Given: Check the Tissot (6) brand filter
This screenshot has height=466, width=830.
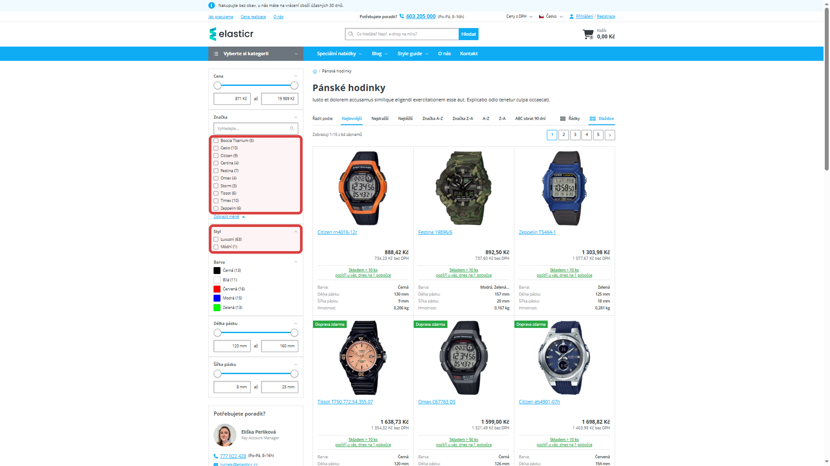Looking at the screenshot, I should coord(216,193).
